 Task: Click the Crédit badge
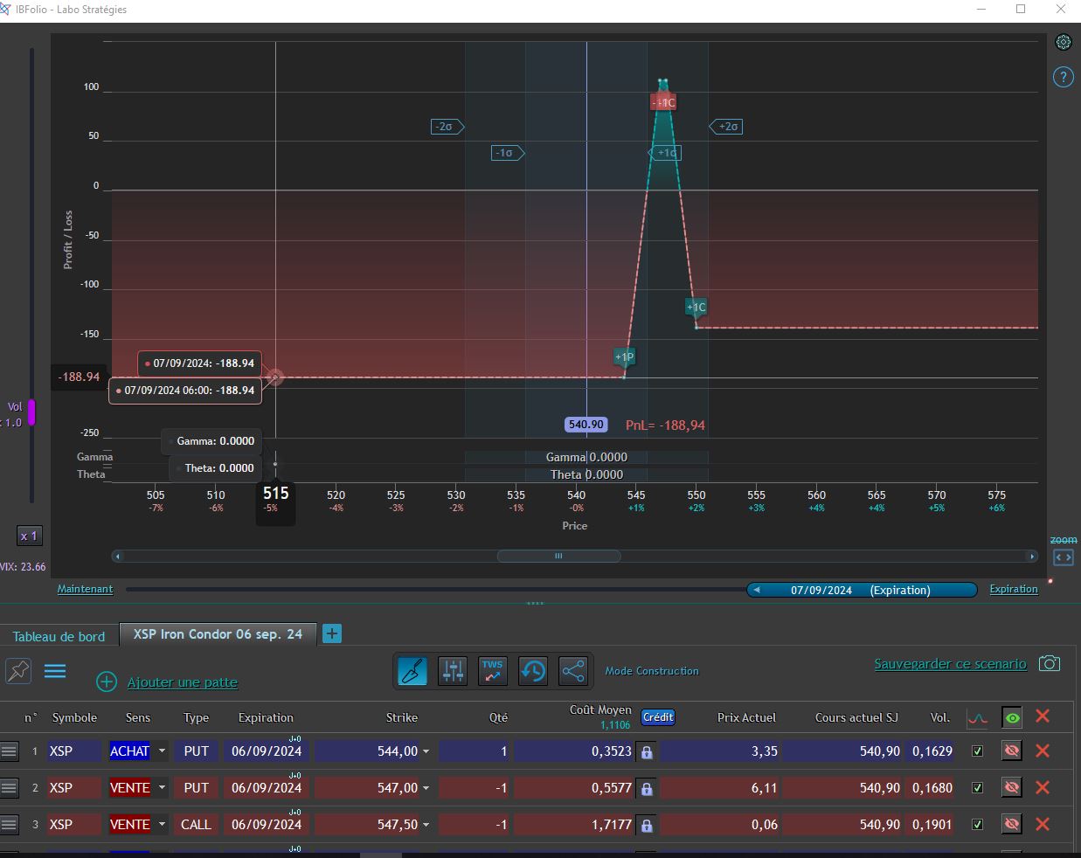point(658,717)
